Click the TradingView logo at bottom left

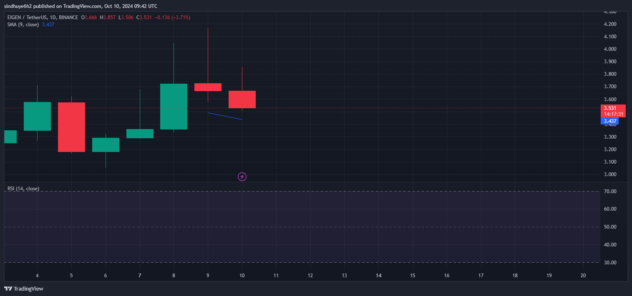point(23,289)
